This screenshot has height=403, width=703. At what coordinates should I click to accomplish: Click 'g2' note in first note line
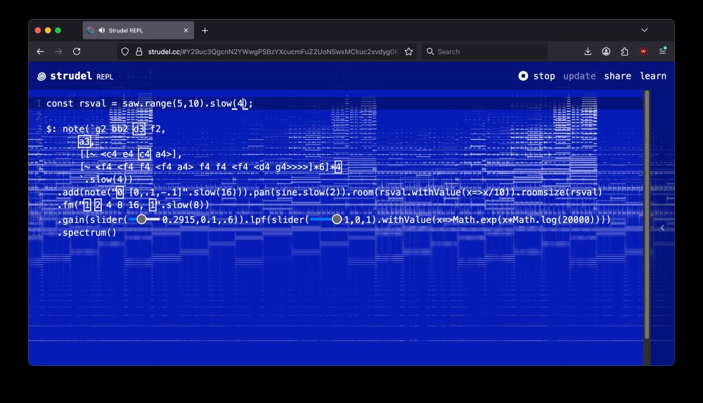click(x=101, y=129)
